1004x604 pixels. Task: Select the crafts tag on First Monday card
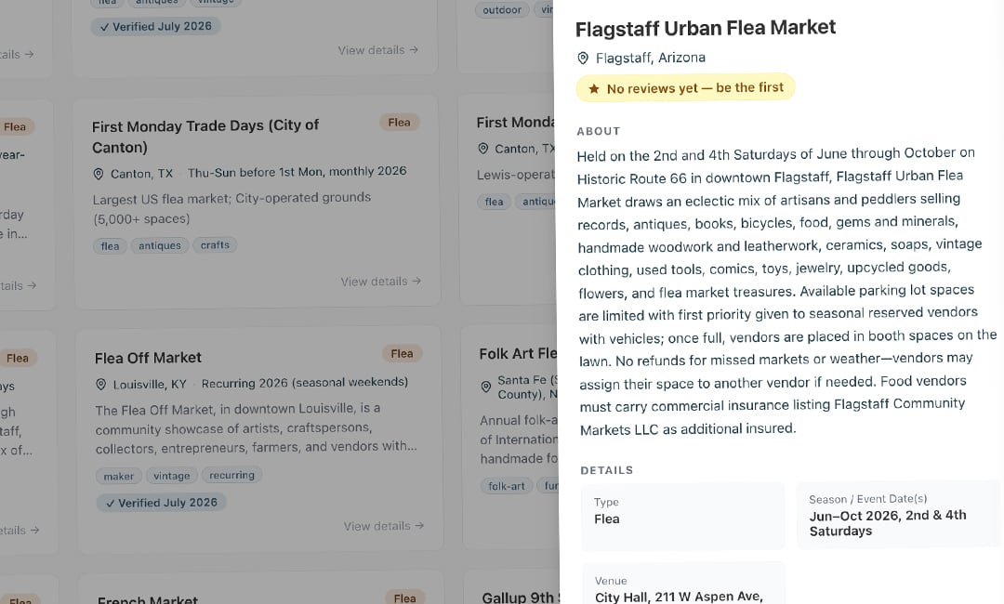tap(215, 245)
